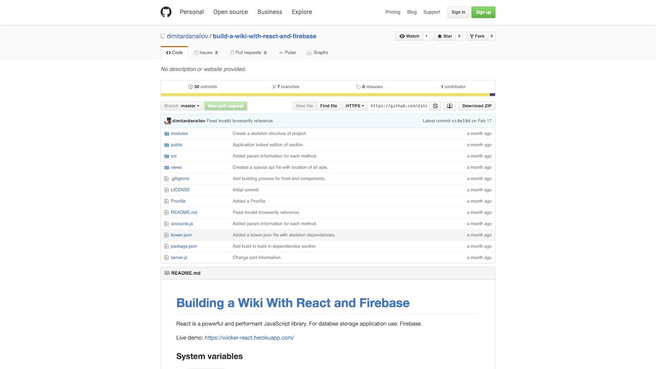
Task: Click the package.json file icon
Action: pos(166,247)
